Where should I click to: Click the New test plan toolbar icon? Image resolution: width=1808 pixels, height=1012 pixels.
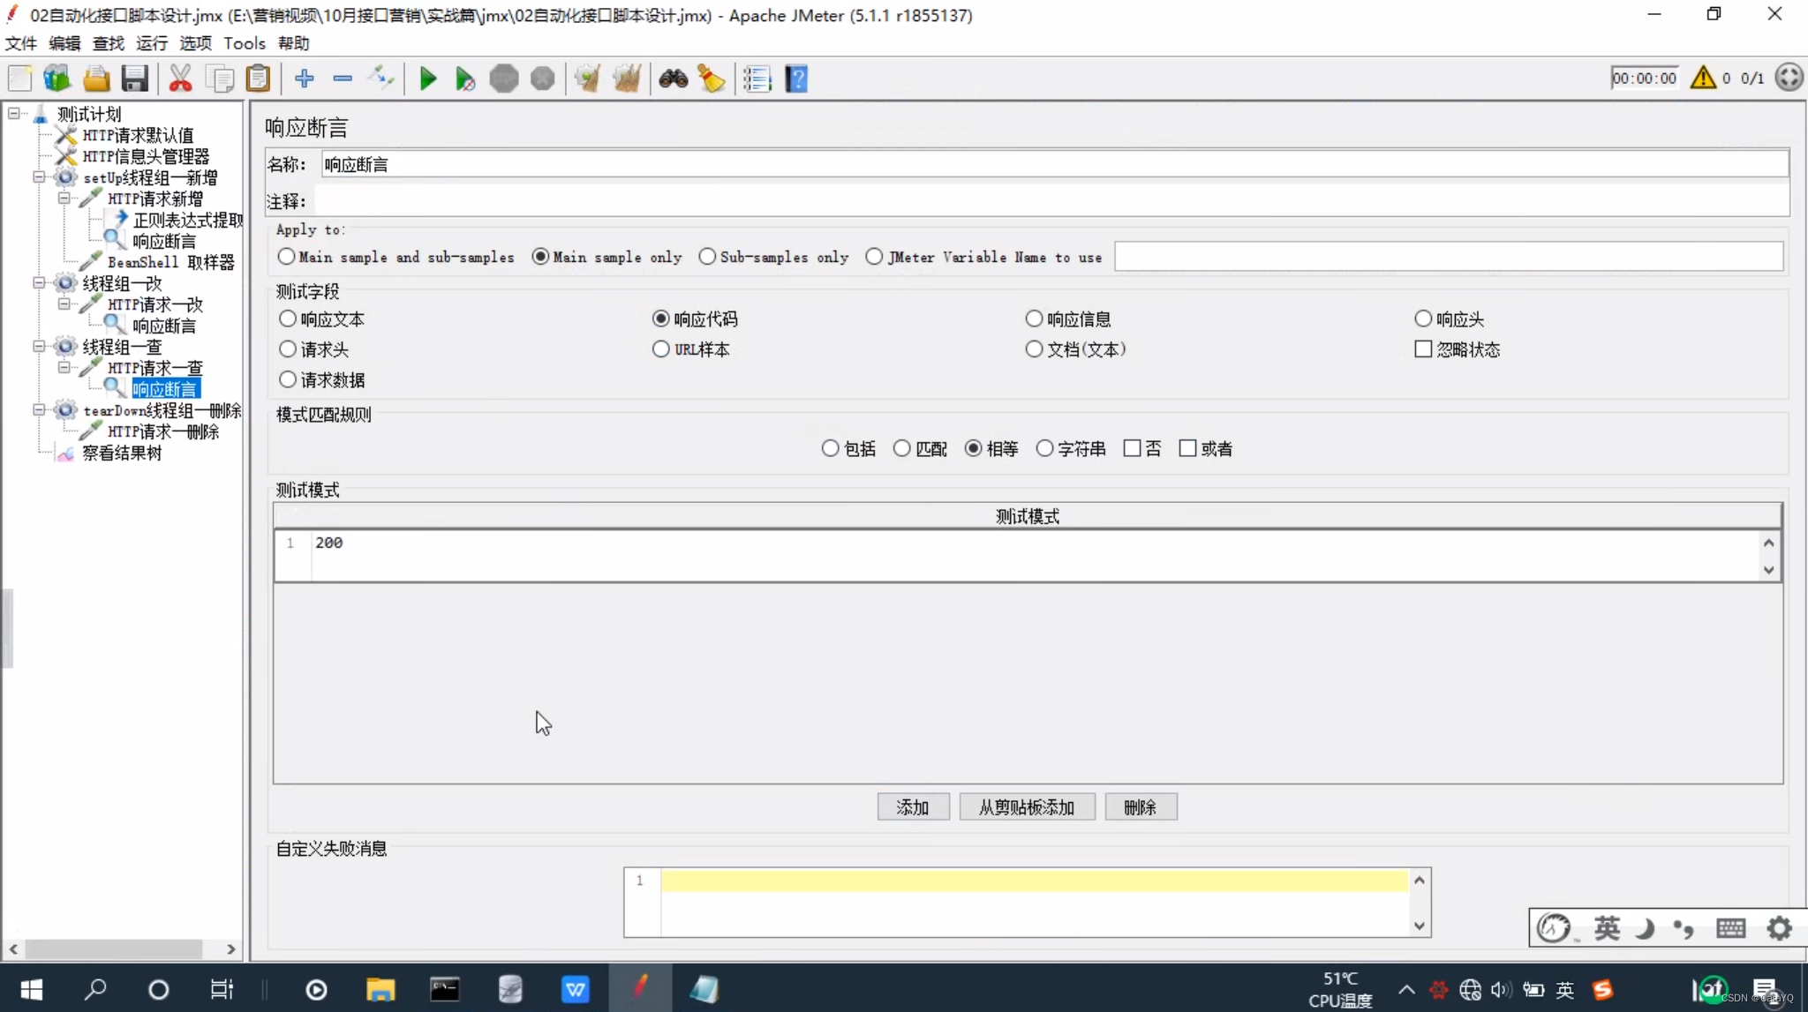click(20, 79)
